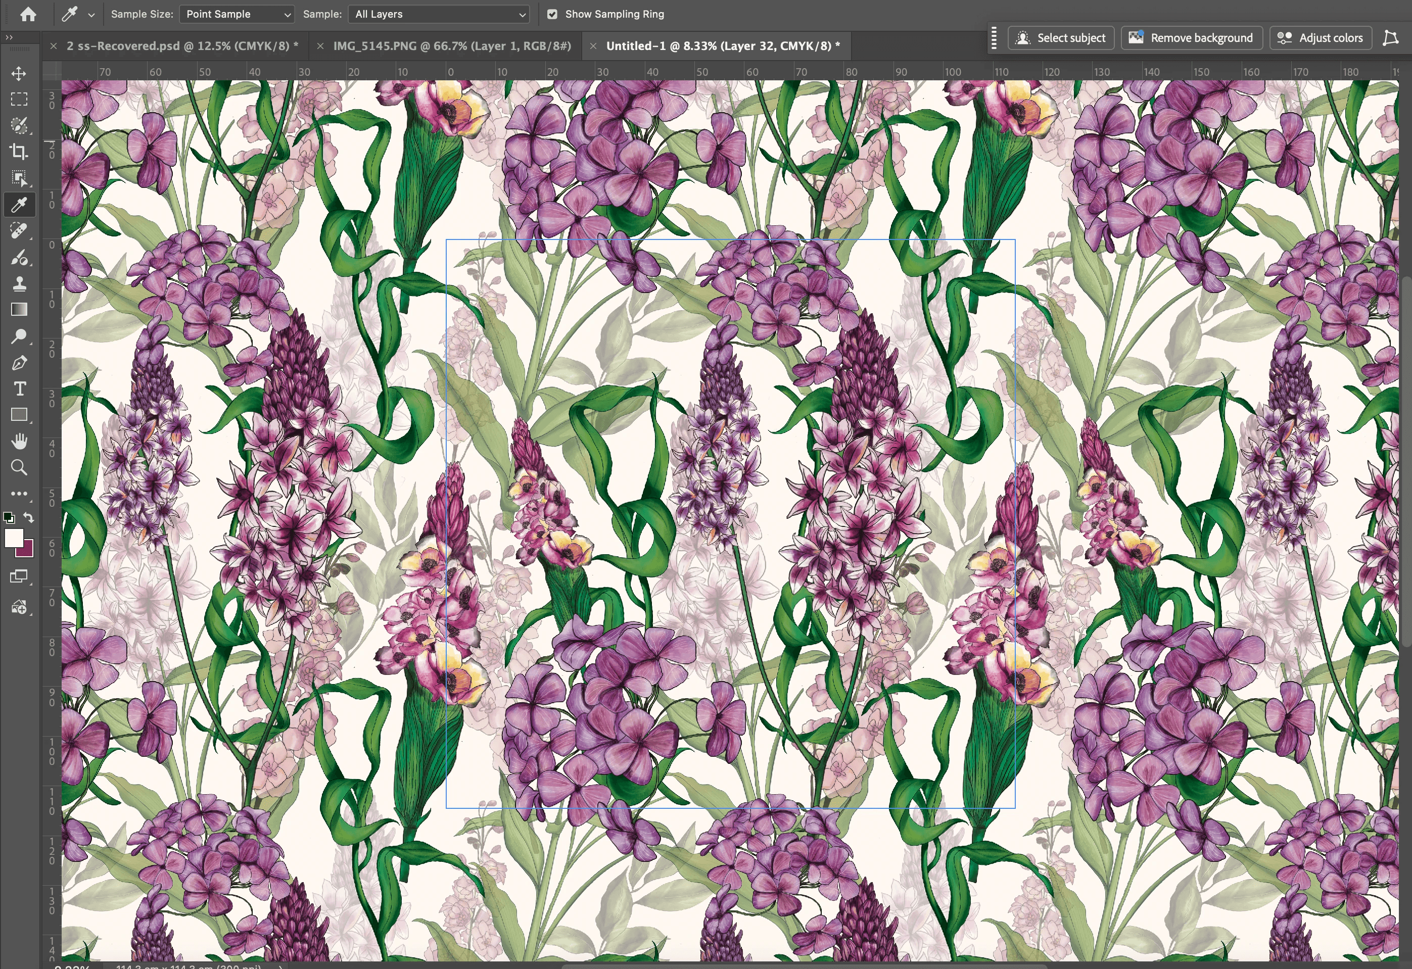This screenshot has height=969, width=1412.
Task: Toggle the Show Sampling Ring checkbox
Action: tap(552, 14)
